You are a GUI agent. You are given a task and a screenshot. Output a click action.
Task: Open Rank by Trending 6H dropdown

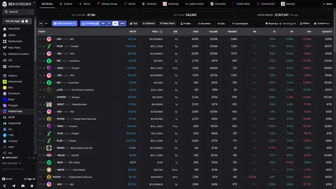280,24
